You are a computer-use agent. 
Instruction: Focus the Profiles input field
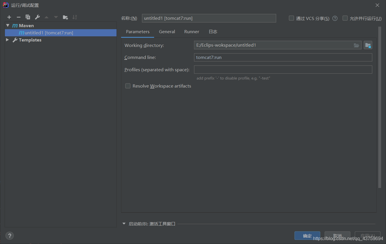click(x=283, y=70)
